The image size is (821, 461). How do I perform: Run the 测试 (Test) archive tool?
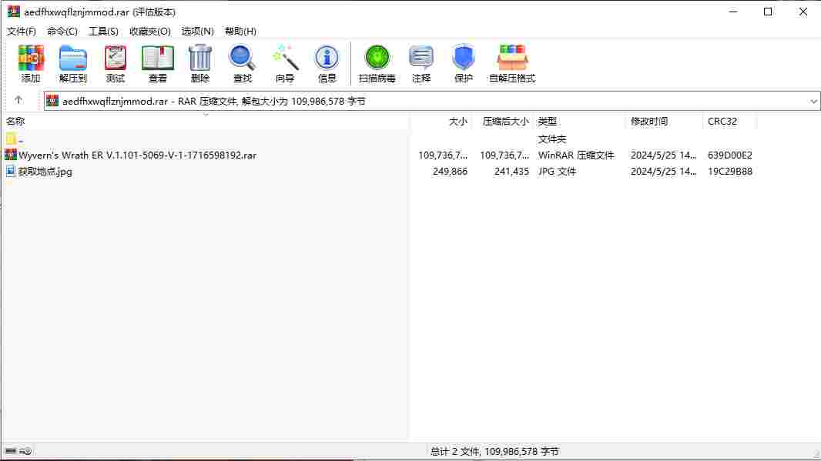click(116, 63)
